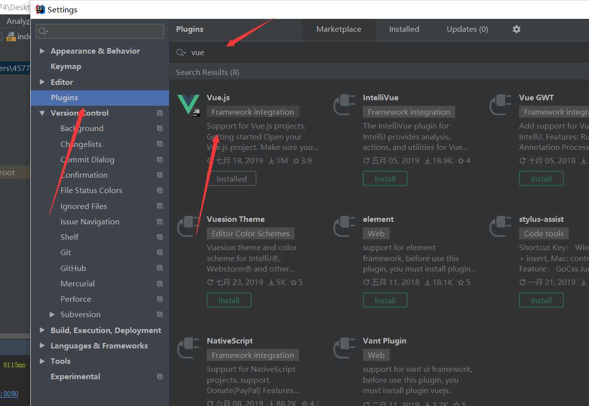Click the NativeScript plugin plug icon
The image size is (589, 406).
click(x=188, y=348)
